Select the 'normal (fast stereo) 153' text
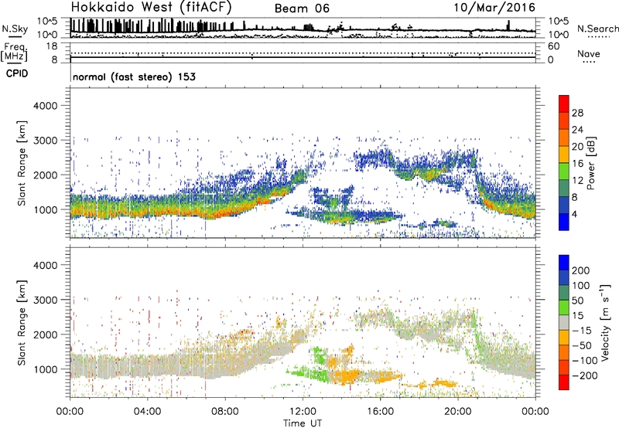The height and width of the screenshot is (428, 619). (x=134, y=76)
